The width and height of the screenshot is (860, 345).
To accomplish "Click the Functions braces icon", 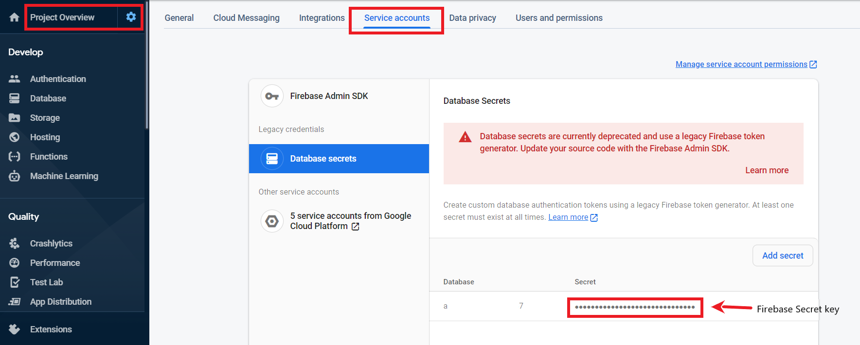I will coord(15,156).
